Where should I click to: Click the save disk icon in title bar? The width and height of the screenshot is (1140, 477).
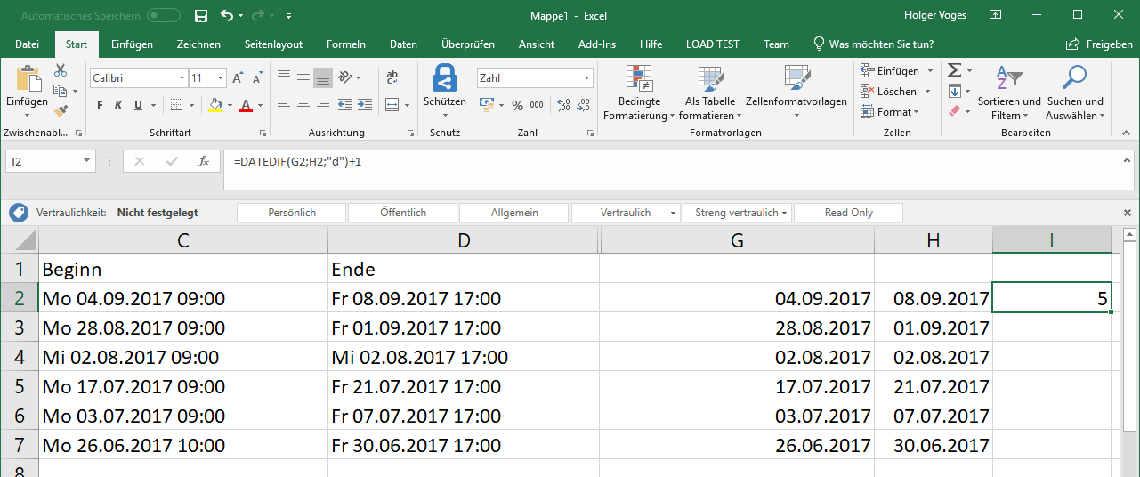(201, 15)
